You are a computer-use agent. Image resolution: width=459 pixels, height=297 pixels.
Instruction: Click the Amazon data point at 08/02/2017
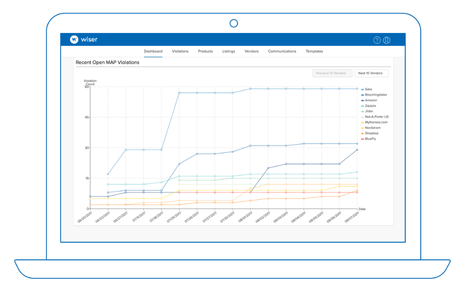268,168
